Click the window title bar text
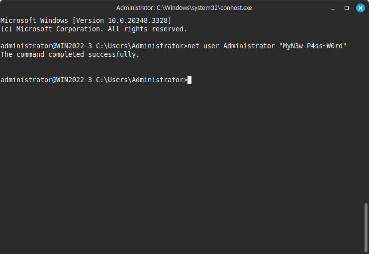369x254 pixels. pyautogui.click(x=184, y=8)
